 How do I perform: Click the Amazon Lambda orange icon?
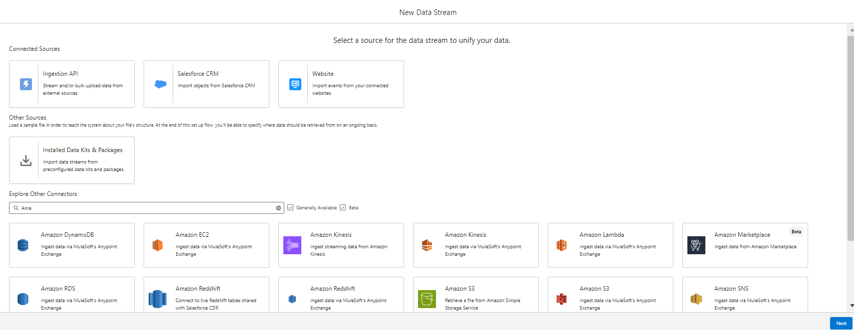562,245
